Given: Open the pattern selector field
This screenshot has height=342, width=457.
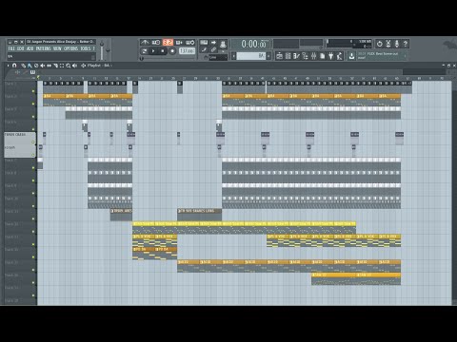Looking at the screenshot, I should click(x=251, y=56).
